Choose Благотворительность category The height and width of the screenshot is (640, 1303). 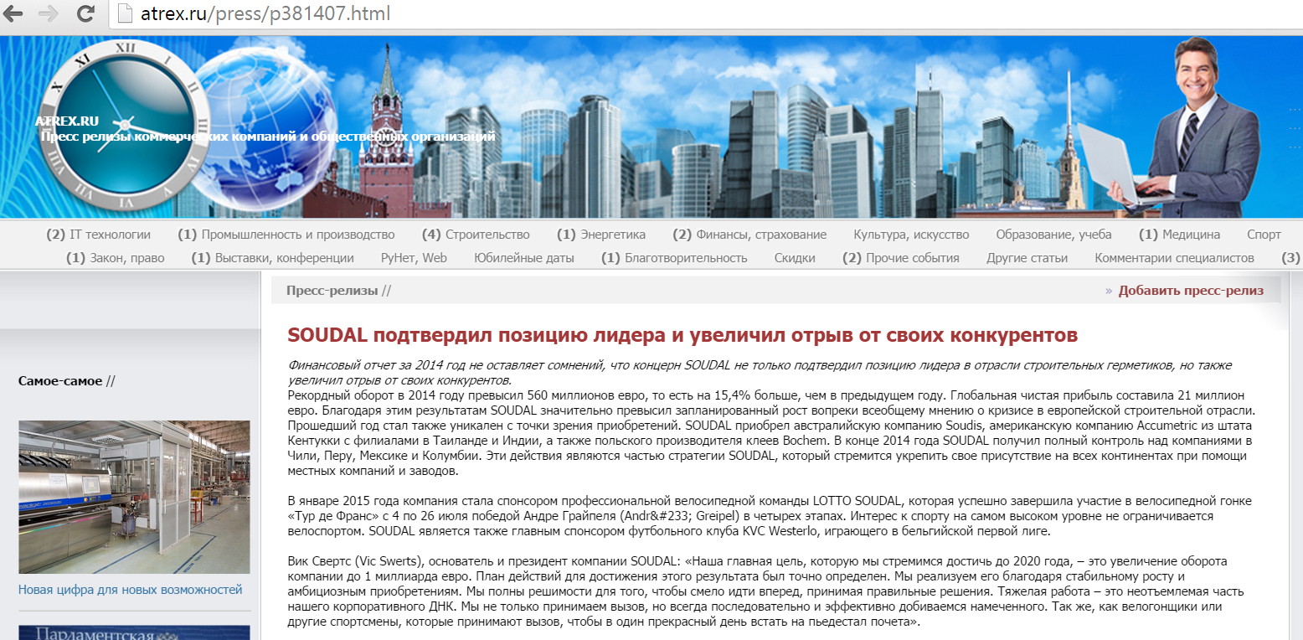click(686, 258)
